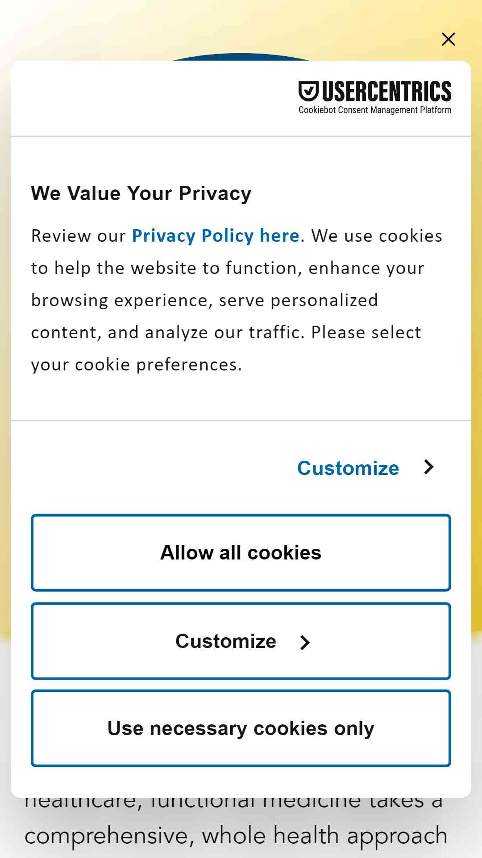Click the dark blue arc behind the dialog
Image resolution: width=482 pixels, height=858 pixels.
(241, 57)
